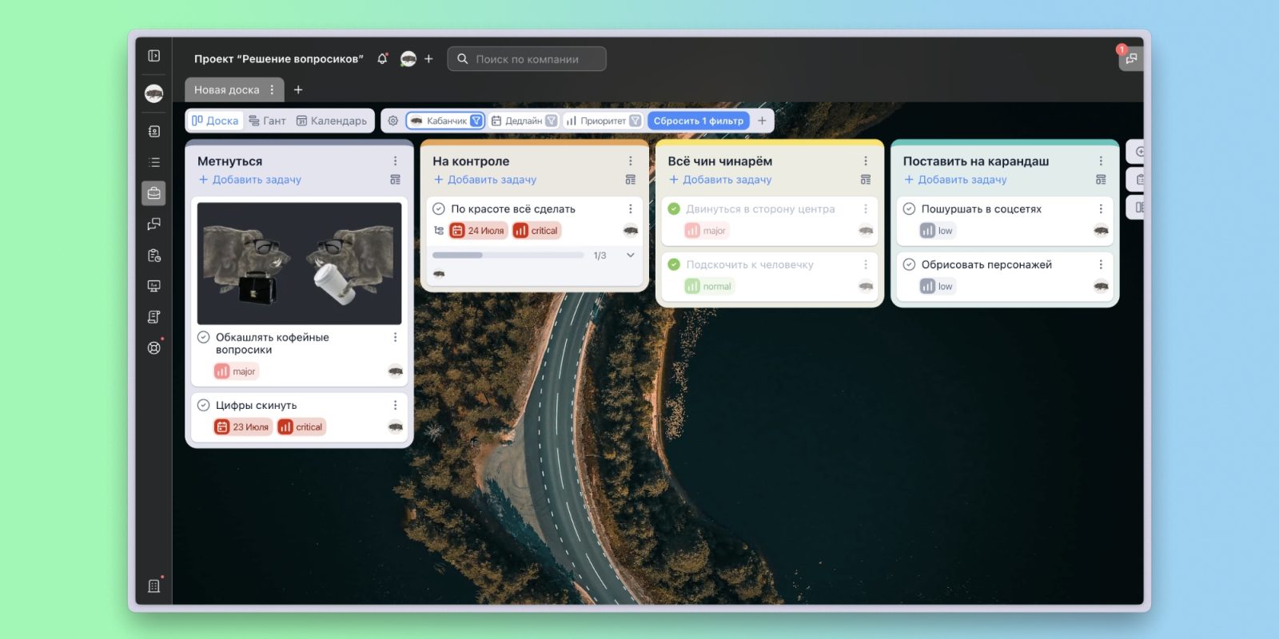
Task: Collapse the left sidebar panel icon
Action: coord(154,56)
